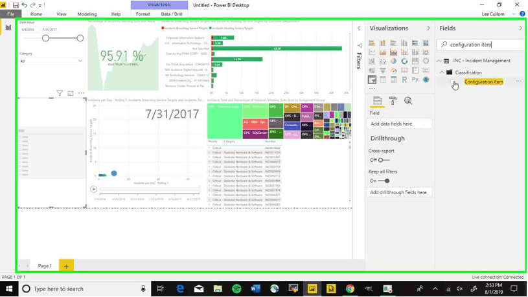
Task: Click more options on selected slicer visual
Action: (x=81, y=93)
